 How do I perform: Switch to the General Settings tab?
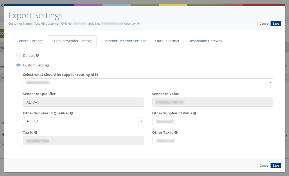click(30, 41)
